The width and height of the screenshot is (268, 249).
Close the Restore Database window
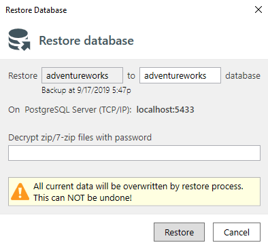(258, 9)
